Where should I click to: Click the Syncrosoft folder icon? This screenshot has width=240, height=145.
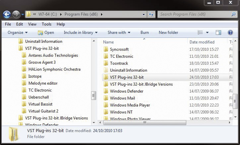[x=106, y=49]
